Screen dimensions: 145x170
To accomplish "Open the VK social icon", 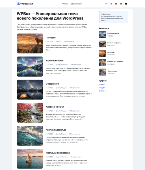I will pyautogui.click(x=111, y=4).
